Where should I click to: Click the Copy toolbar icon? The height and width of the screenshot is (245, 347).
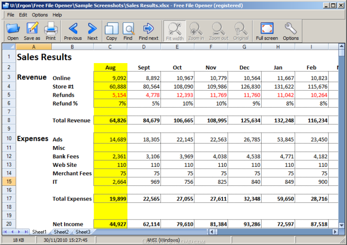point(111,31)
